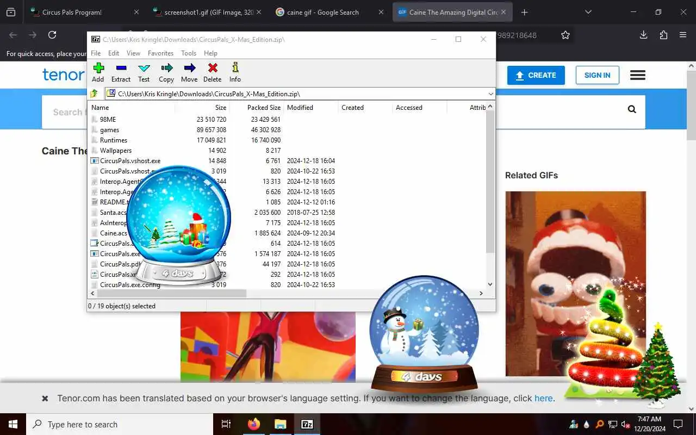696x435 pixels.
Task: Click the horizontal scrollbar right arrow in 7-Zip
Action: pos(481,293)
